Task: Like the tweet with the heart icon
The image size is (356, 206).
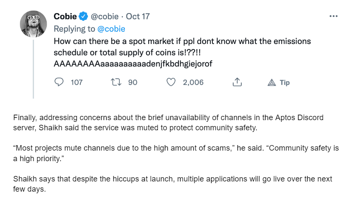Action: pos(171,82)
